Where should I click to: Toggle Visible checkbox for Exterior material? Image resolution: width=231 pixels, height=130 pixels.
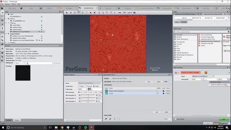tap(157, 91)
